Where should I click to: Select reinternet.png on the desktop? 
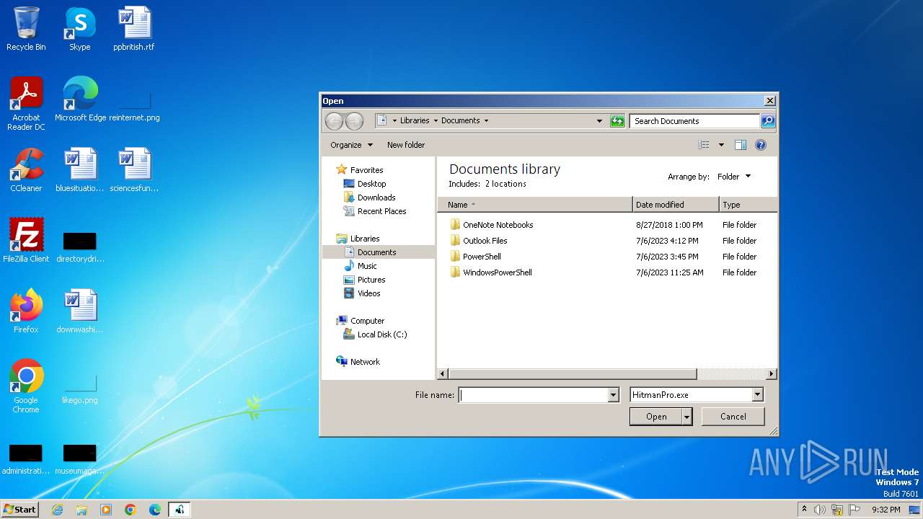pos(134,105)
